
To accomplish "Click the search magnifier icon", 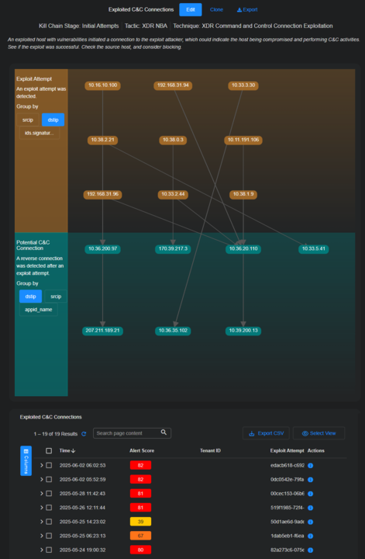I will point(164,432).
